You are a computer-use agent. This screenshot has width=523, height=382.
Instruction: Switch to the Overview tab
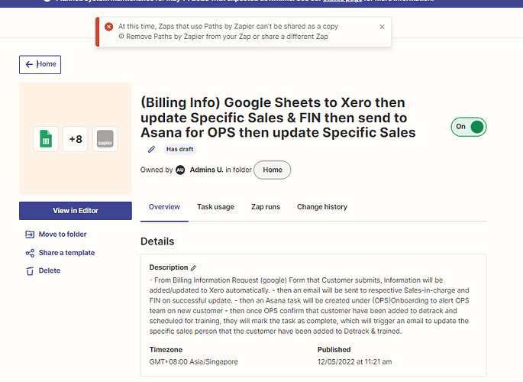click(x=164, y=207)
